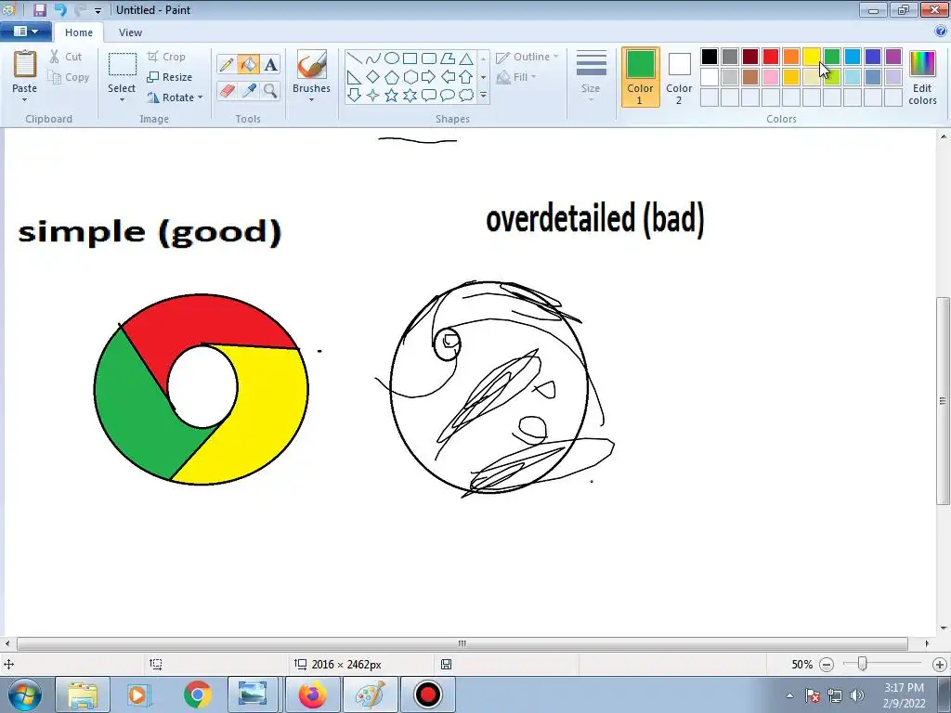Choose the Pentagon shape
Image resolution: width=951 pixels, height=713 pixels.
pyautogui.click(x=392, y=77)
